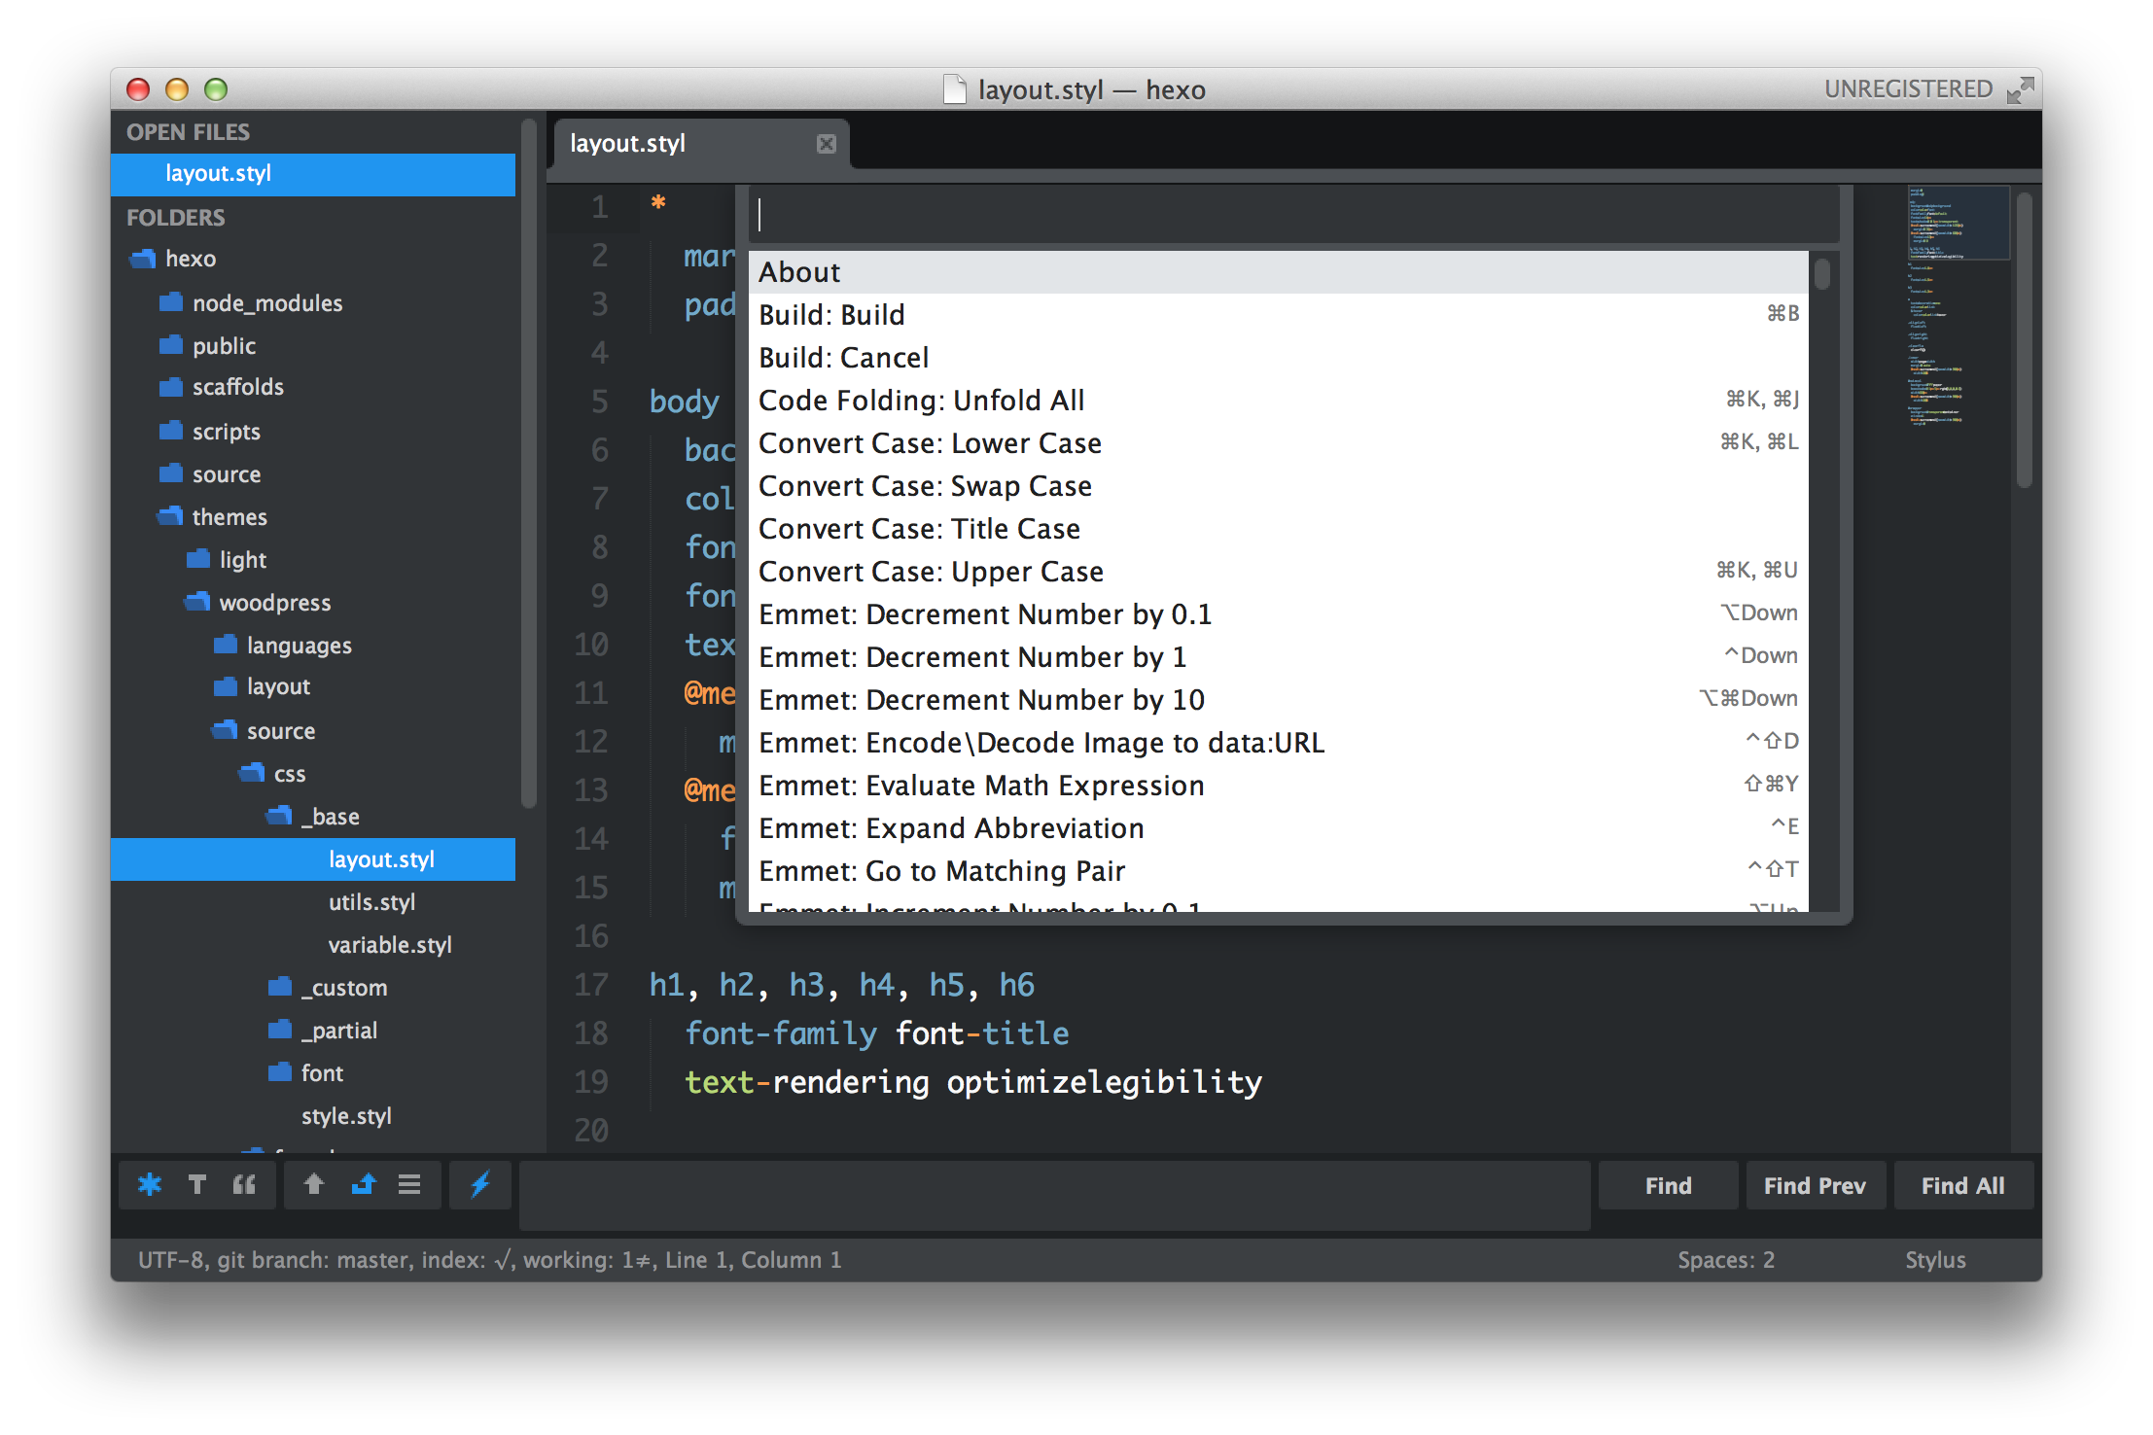Image resolution: width=2153 pixels, height=1435 pixels.
Task: Toggle whole word quote-mark option
Action: coord(244,1184)
